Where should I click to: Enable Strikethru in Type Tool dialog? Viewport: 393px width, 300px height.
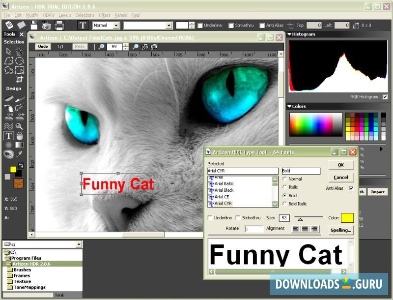tap(238, 218)
